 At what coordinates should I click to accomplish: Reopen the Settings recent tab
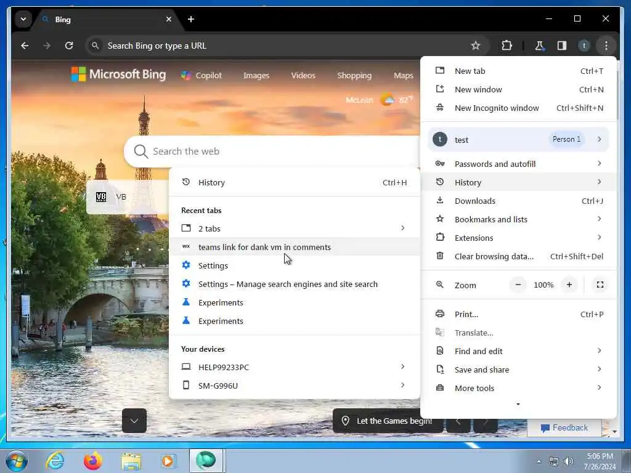pos(294,265)
